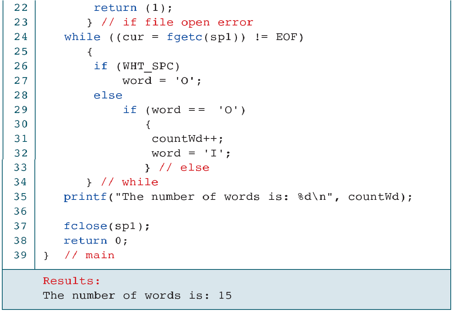453x311 pixels.
Task: Click line number 27
Action: pos(21,81)
